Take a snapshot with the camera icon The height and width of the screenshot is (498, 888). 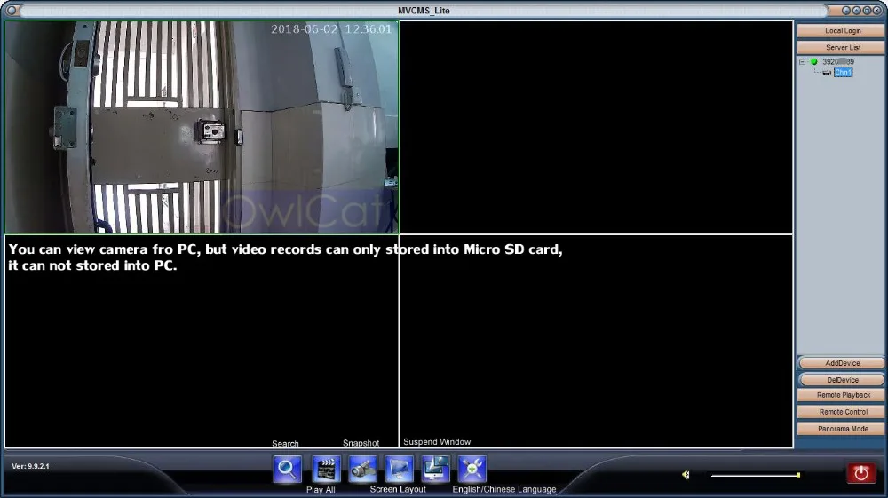(x=362, y=469)
